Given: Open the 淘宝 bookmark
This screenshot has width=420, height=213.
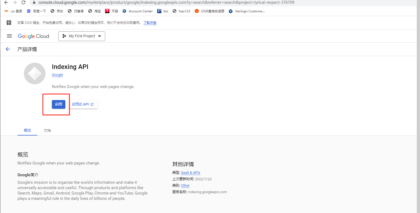Looking at the screenshot, I should click(94, 11).
